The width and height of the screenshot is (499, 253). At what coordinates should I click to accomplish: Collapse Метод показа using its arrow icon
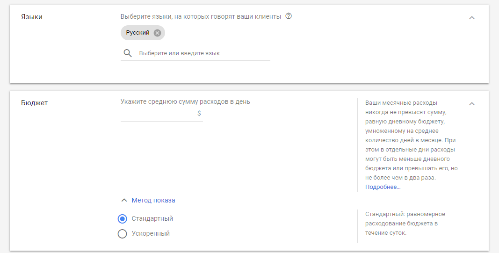point(124,200)
